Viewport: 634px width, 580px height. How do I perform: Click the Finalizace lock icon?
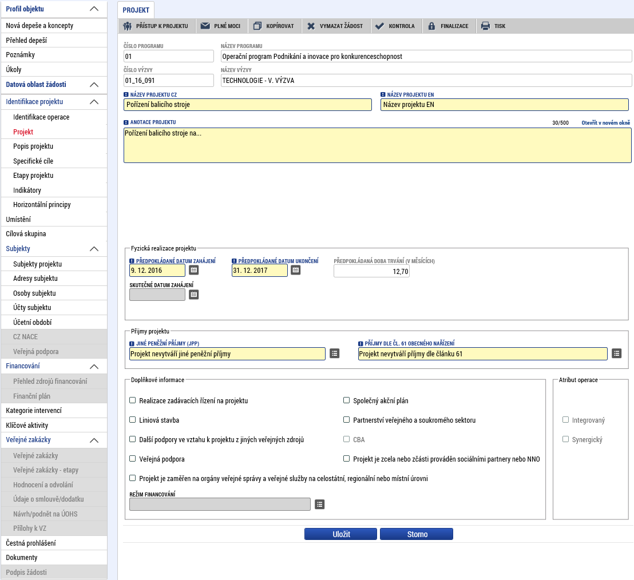point(432,26)
